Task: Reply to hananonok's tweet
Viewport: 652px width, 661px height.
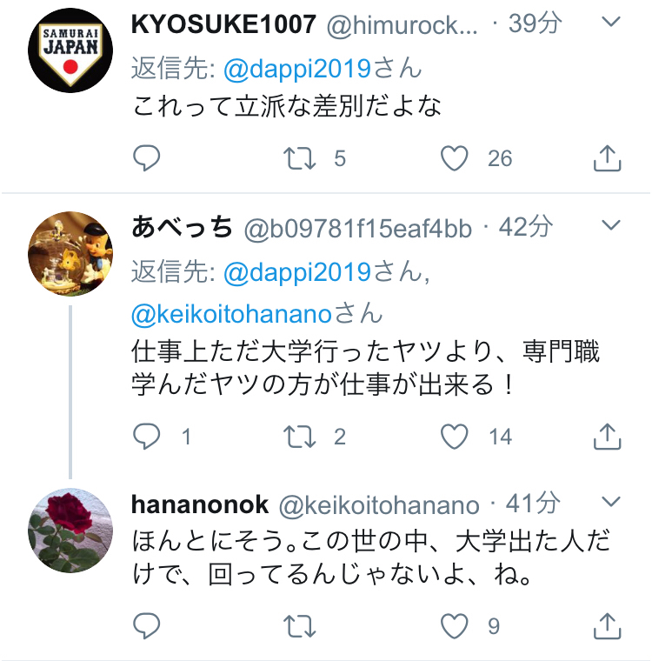Action: coord(146,626)
